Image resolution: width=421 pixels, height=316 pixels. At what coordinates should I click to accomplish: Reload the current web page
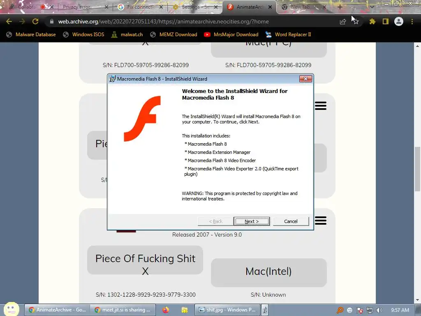tap(35, 21)
